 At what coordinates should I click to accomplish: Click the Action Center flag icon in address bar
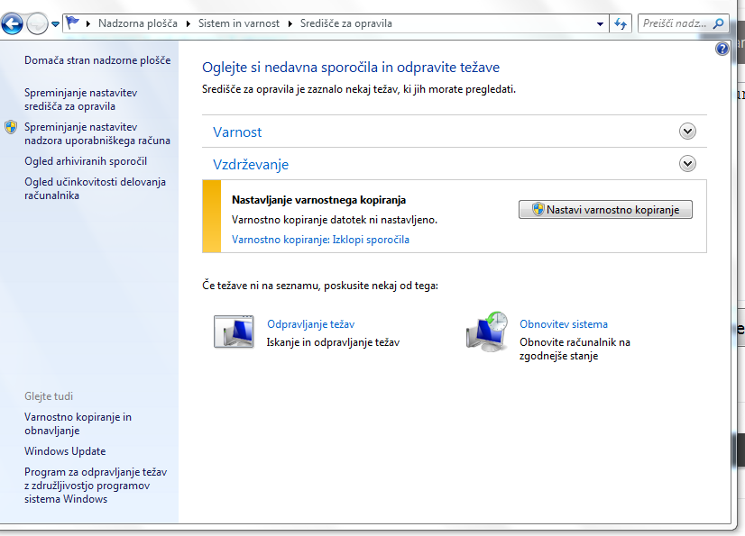[74, 23]
